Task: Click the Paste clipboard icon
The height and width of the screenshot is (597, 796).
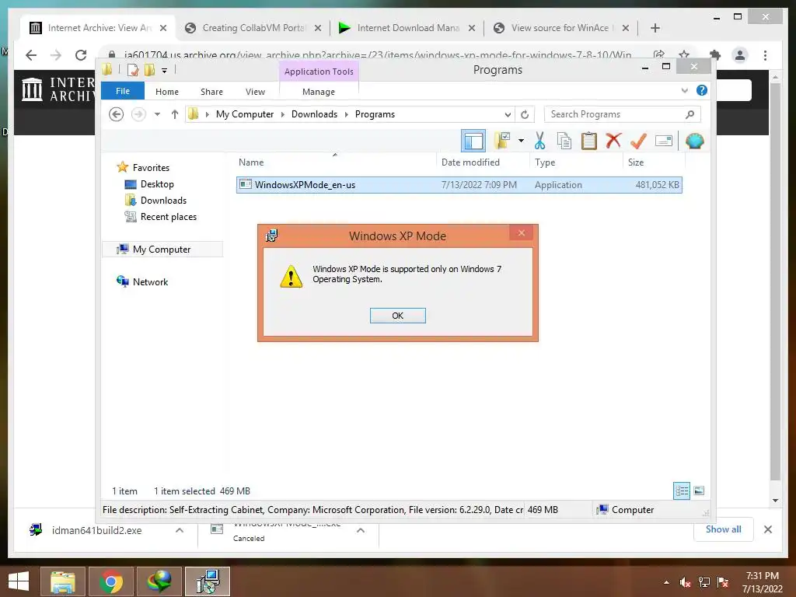Action: coord(589,141)
